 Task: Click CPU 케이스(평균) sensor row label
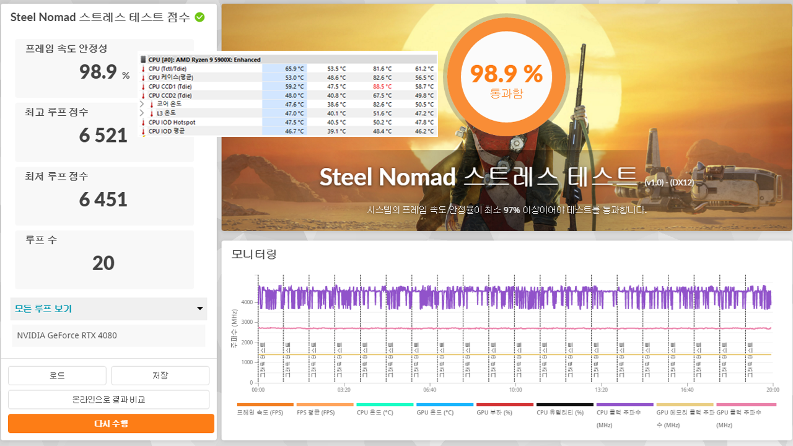click(170, 77)
